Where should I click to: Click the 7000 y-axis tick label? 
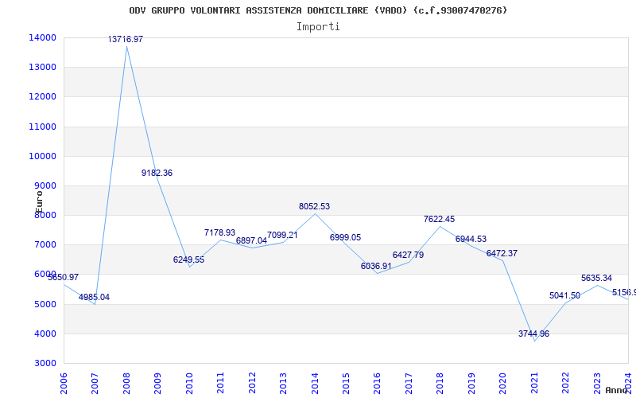(45, 245)
